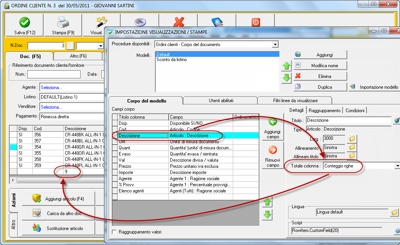Viewport: 400px width, 245px height.
Task: Select Prezzo row in Campi corpo
Action: click(x=185, y=166)
